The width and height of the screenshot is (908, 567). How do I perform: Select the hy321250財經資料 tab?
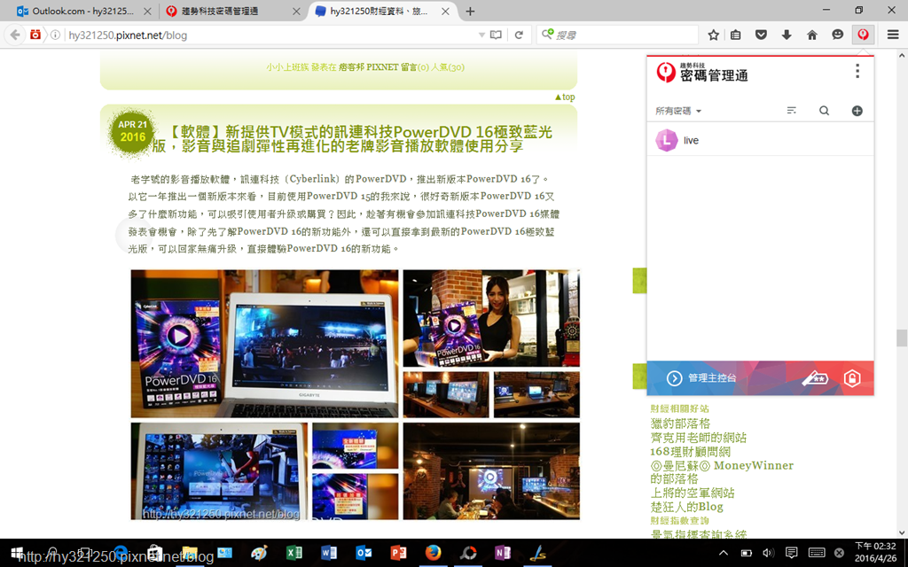(379, 11)
